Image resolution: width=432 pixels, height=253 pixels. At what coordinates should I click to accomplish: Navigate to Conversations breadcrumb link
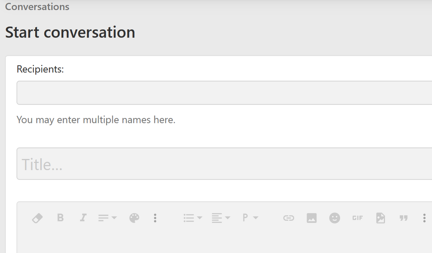pos(37,6)
